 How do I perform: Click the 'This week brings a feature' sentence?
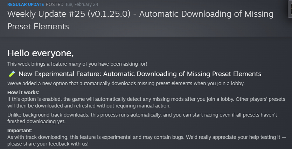pyautogui.click(x=77, y=64)
